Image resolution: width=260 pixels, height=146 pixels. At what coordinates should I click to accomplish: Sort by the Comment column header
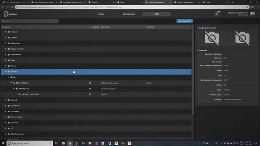pyautogui.click(x=150, y=27)
